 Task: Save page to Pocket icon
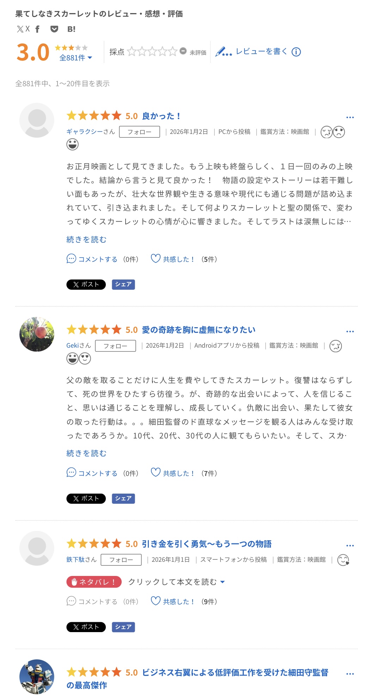click(x=54, y=29)
